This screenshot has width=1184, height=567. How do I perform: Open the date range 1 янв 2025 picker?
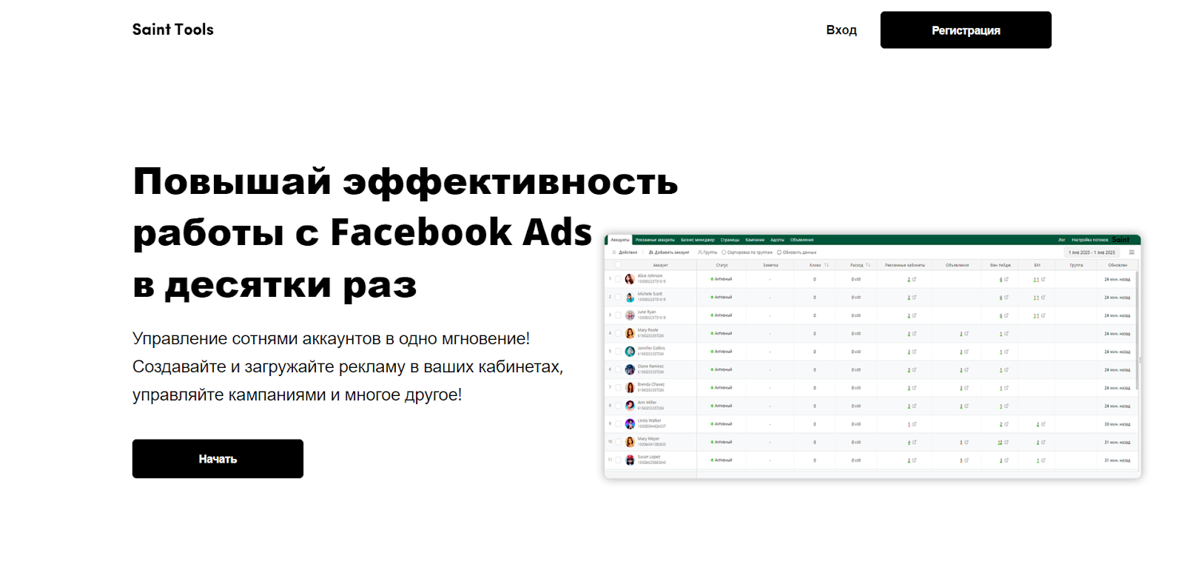[x=1091, y=252]
